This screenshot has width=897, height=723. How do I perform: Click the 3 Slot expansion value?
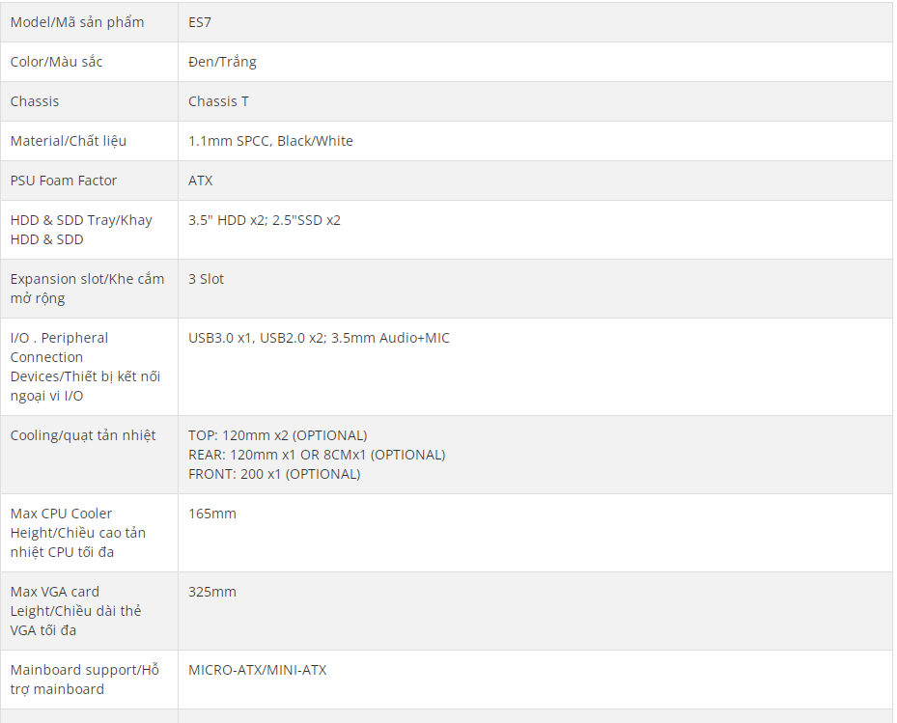[206, 279]
